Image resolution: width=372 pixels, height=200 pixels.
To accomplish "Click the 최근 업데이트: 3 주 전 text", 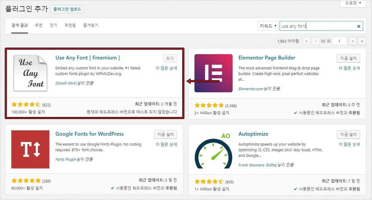I will click(341, 105).
